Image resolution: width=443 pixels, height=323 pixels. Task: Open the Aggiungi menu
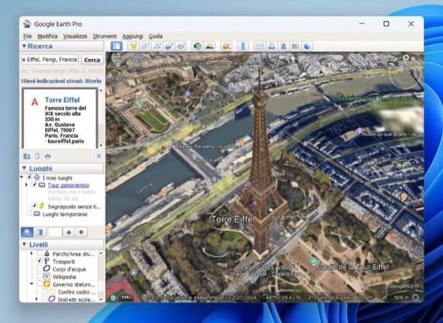click(x=133, y=36)
